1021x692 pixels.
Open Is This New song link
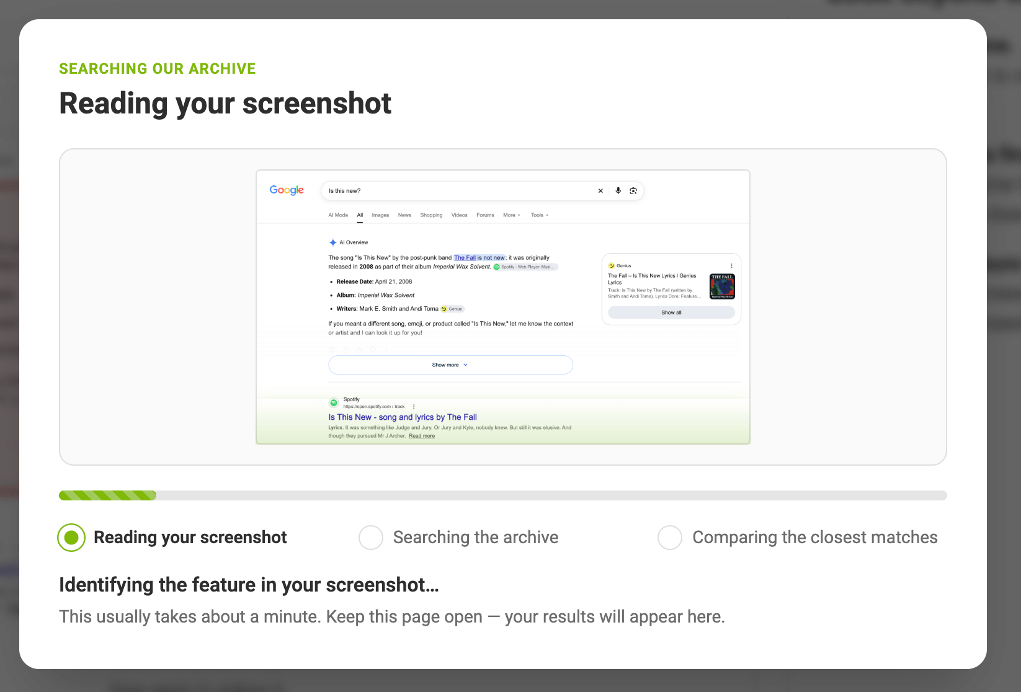pos(403,417)
